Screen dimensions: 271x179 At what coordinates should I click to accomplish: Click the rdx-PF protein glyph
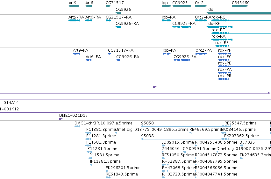pos(224,54)
